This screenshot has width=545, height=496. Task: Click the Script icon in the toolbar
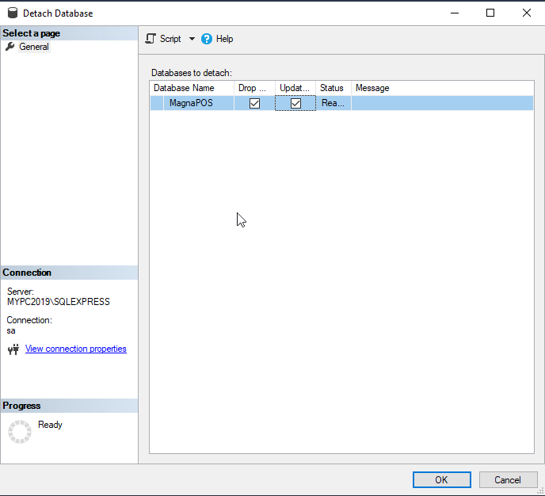tap(151, 39)
